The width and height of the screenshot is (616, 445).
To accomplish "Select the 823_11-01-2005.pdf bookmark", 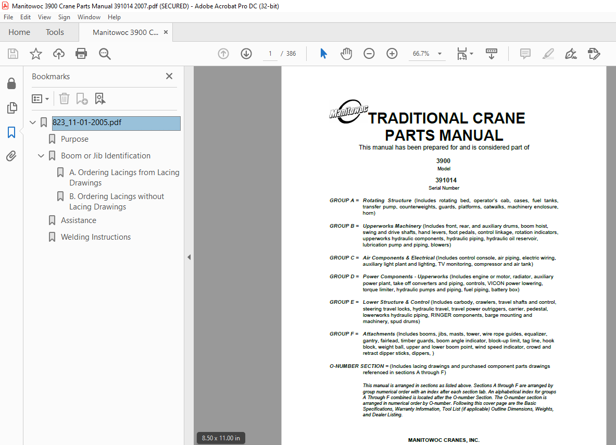I will click(116, 122).
